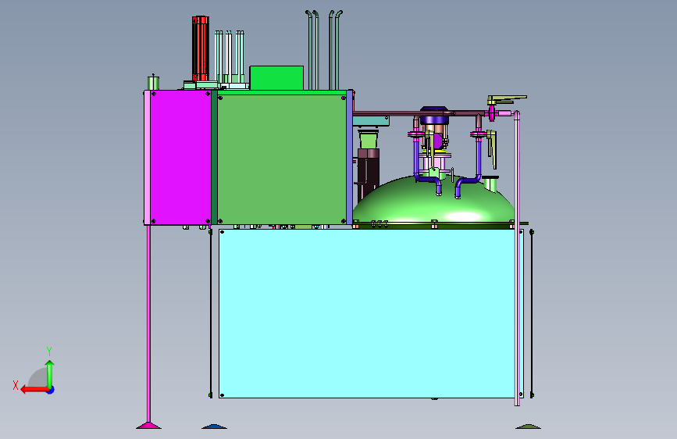This screenshot has width=677, height=439.
Task: Select the olive green foot pad at the base
Action: pos(528,427)
